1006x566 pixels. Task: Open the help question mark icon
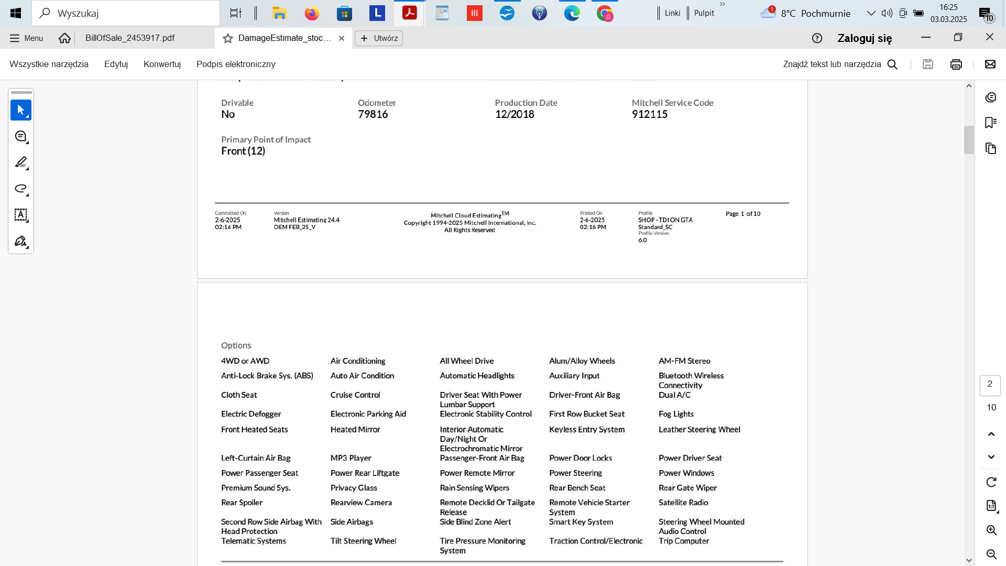click(817, 38)
